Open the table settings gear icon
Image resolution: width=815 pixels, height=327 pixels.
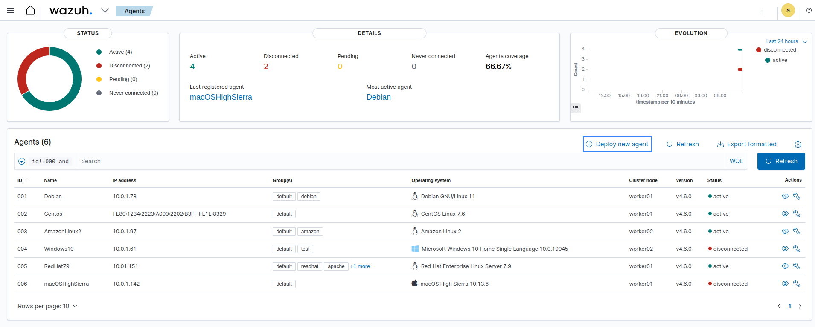[x=798, y=145]
